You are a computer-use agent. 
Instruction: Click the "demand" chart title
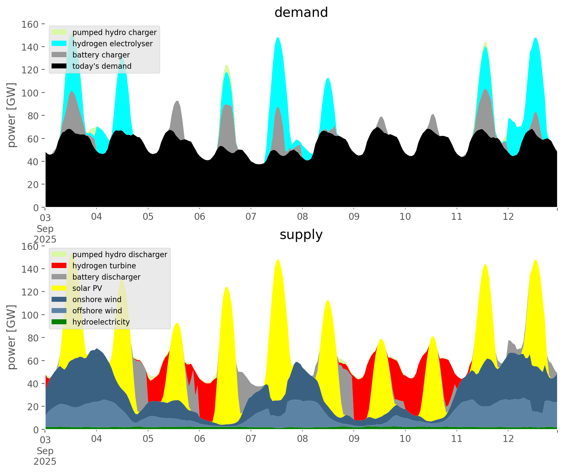[301, 13]
